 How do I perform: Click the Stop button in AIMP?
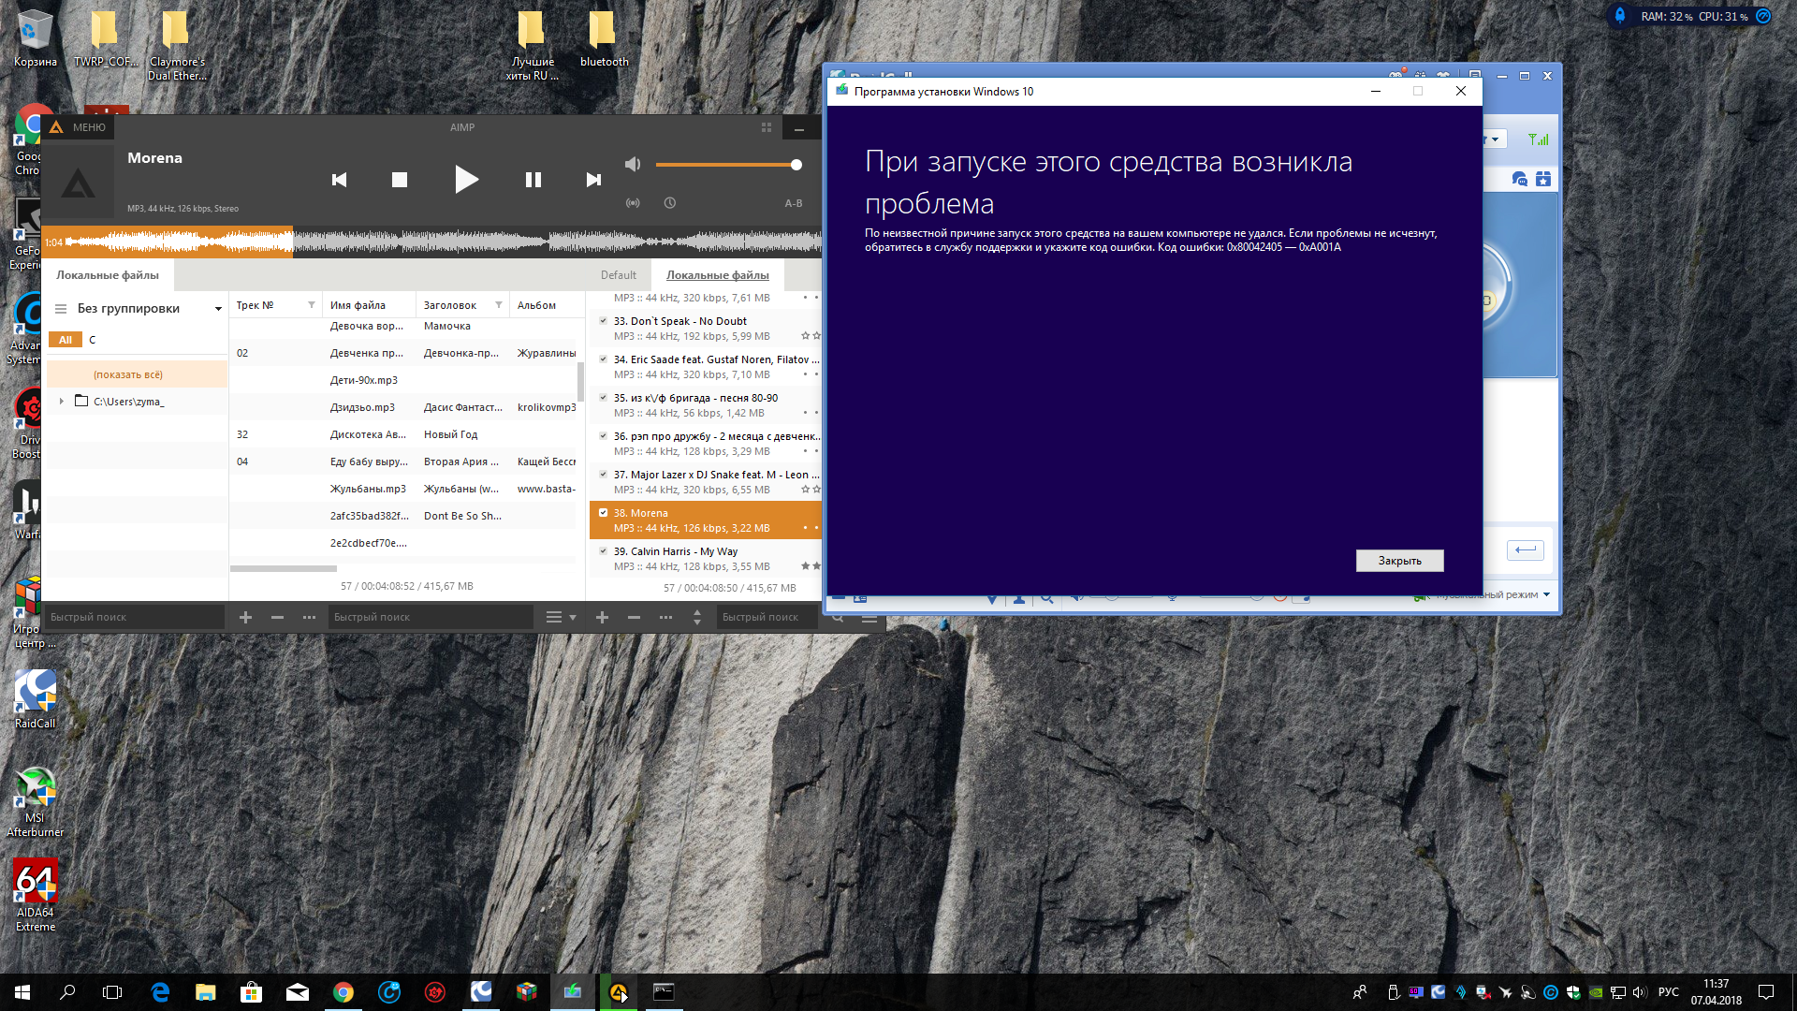click(399, 179)
